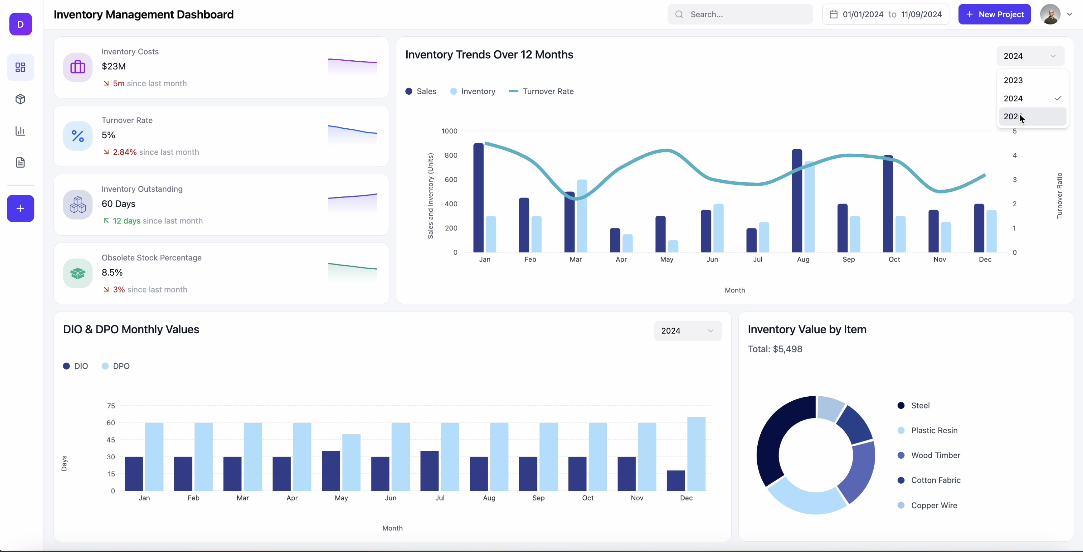Image resolution: width=1083 pixels, height=552 pixels.
Task: Toggle the Turnover Rate legend series
Action: (x=541, y=91)
